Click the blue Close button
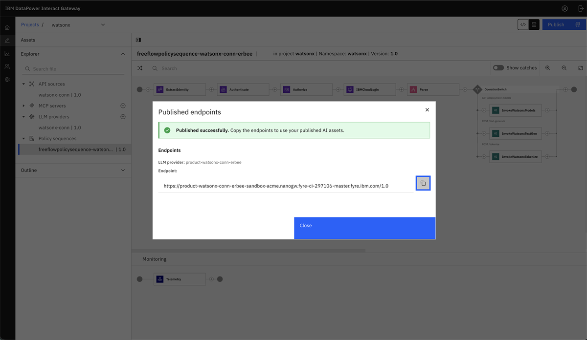587x340 pixels. 364,228
